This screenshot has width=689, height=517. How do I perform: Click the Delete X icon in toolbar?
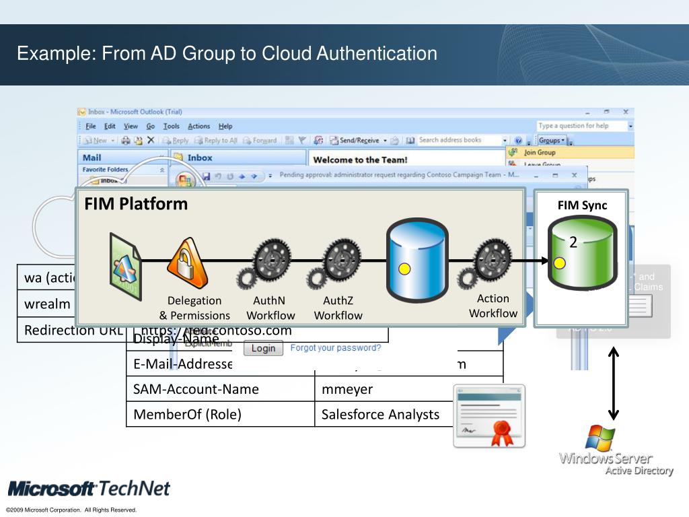point(151,140)
